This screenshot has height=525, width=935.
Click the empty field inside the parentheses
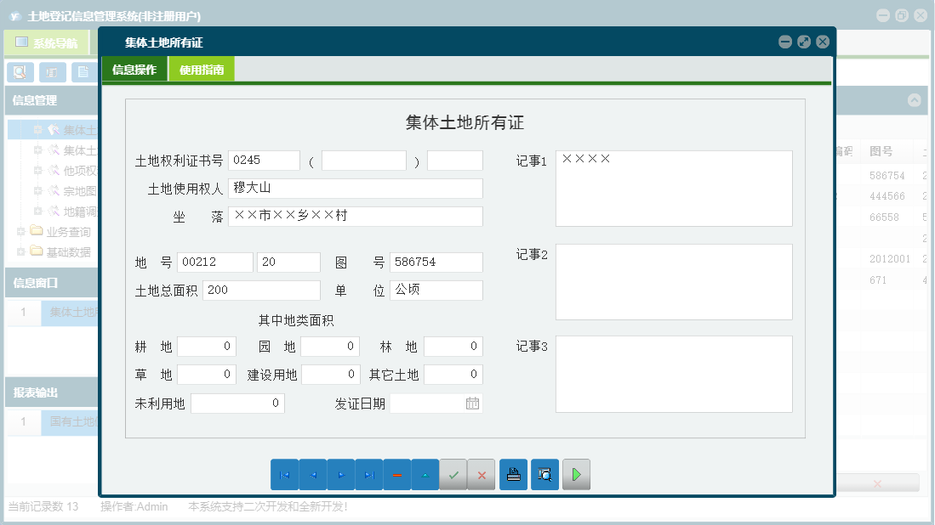point(364,160)
